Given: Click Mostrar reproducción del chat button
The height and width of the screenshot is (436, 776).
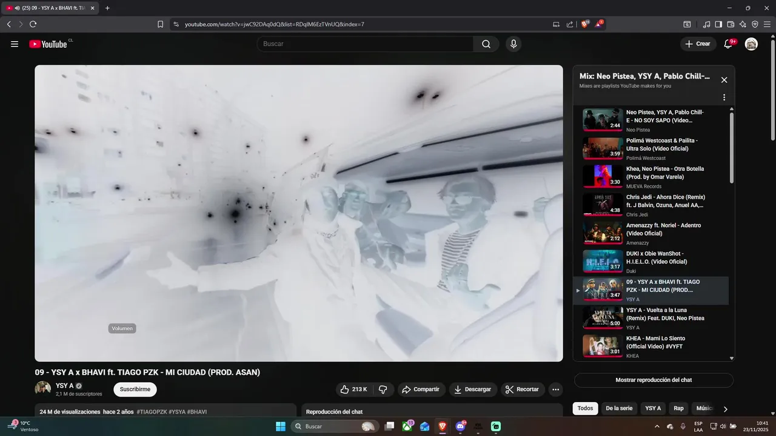Looking at the screenshot, I should [x=654, y=380].
